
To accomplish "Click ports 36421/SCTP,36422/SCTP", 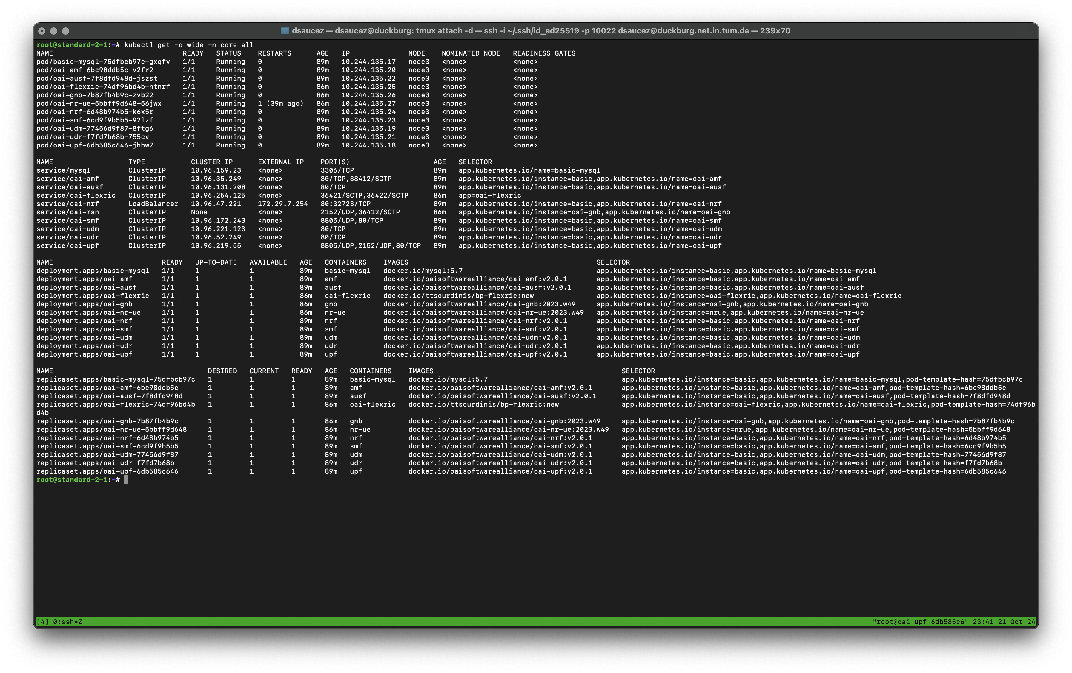I will (365, 195).
